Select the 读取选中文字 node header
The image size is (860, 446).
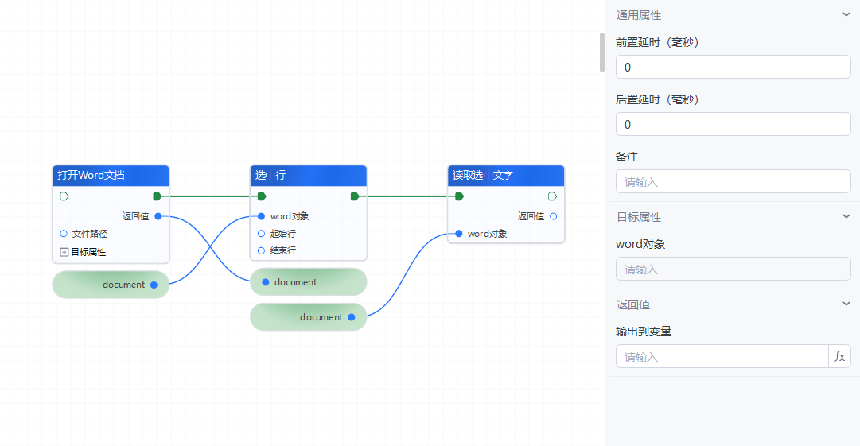(506, 176)
